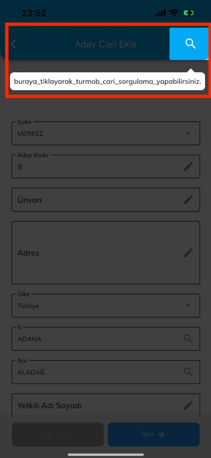Tap the Aday Cari Ekle title
Image resolution: width=211 pixels, height=458 pixels.
point(106,44)
